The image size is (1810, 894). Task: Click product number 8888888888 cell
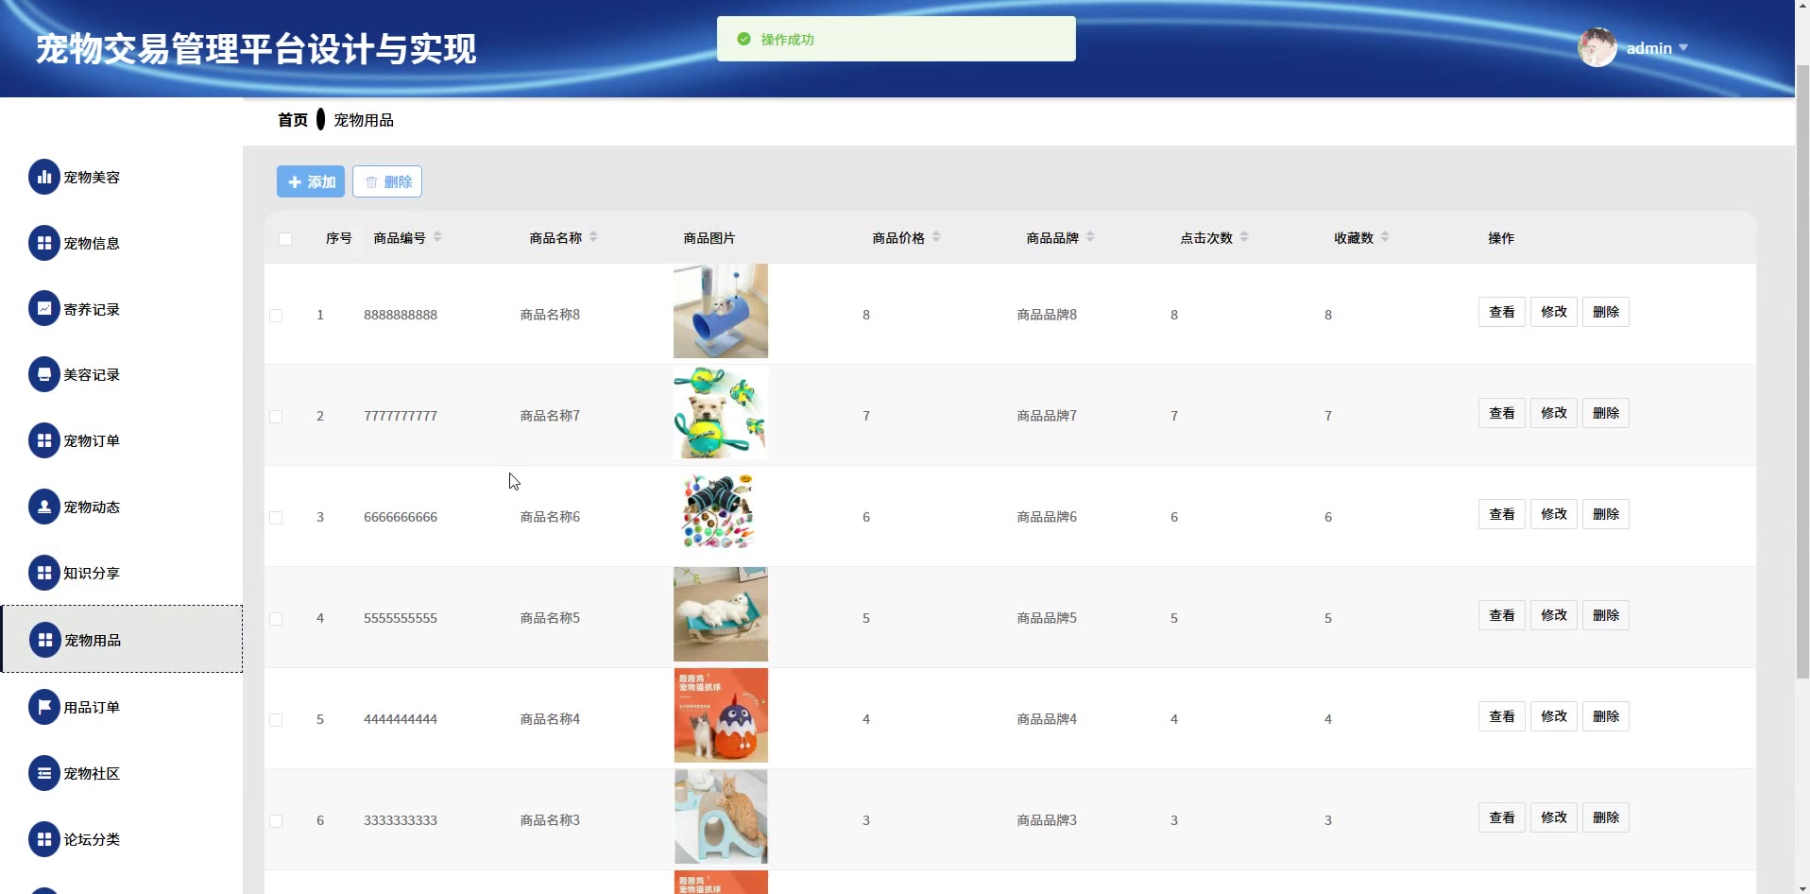click(401, 315)
